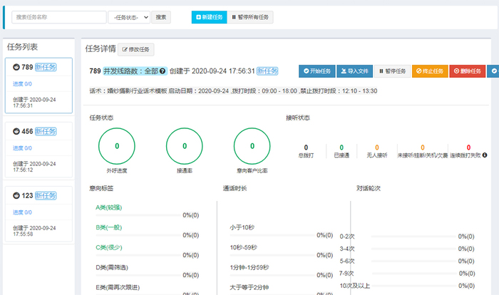Click the 外呼进度 circular progress indicator
This screenshot has height=295, width=499.
[x=117, y=146]
